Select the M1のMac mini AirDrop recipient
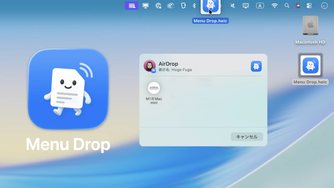 coord(154,88)
